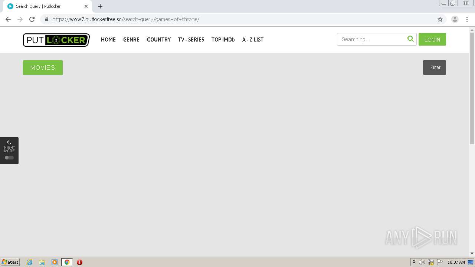Viewport: 475px width, 267px height.
Task: Click Show desktop tray button
Action: click(x=471, y=262)
